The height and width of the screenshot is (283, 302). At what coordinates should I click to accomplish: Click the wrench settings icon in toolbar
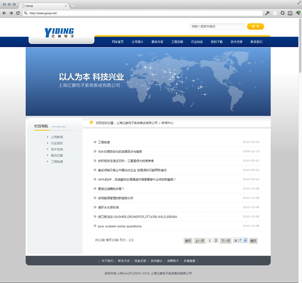click(267, 13)
